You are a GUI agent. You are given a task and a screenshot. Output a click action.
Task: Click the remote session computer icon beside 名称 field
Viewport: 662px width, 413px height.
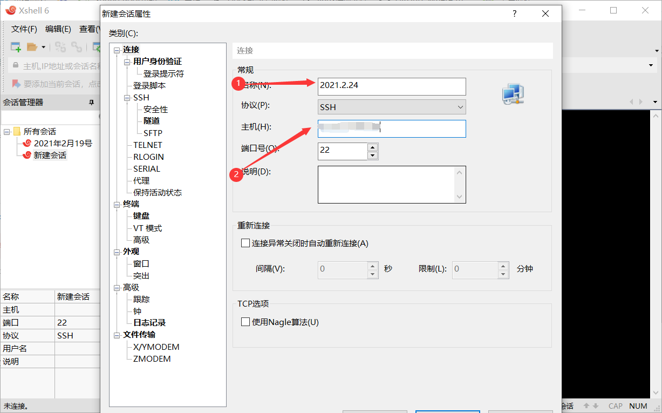click(511, 94)
